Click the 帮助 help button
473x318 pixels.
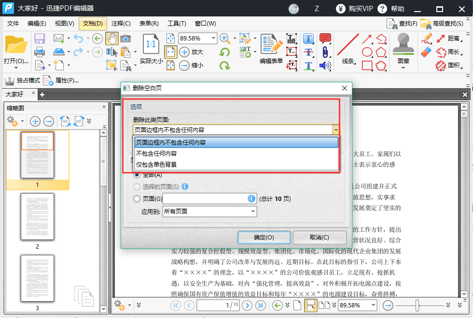pyautogui.click(x=391, y=9)
